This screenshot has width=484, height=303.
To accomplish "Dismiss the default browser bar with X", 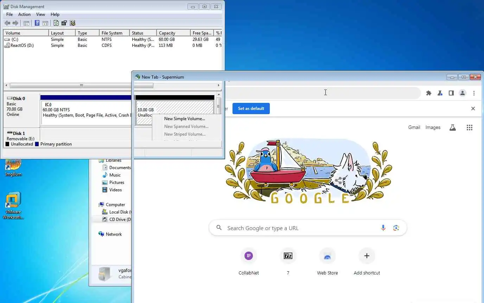I will (473, 109).
